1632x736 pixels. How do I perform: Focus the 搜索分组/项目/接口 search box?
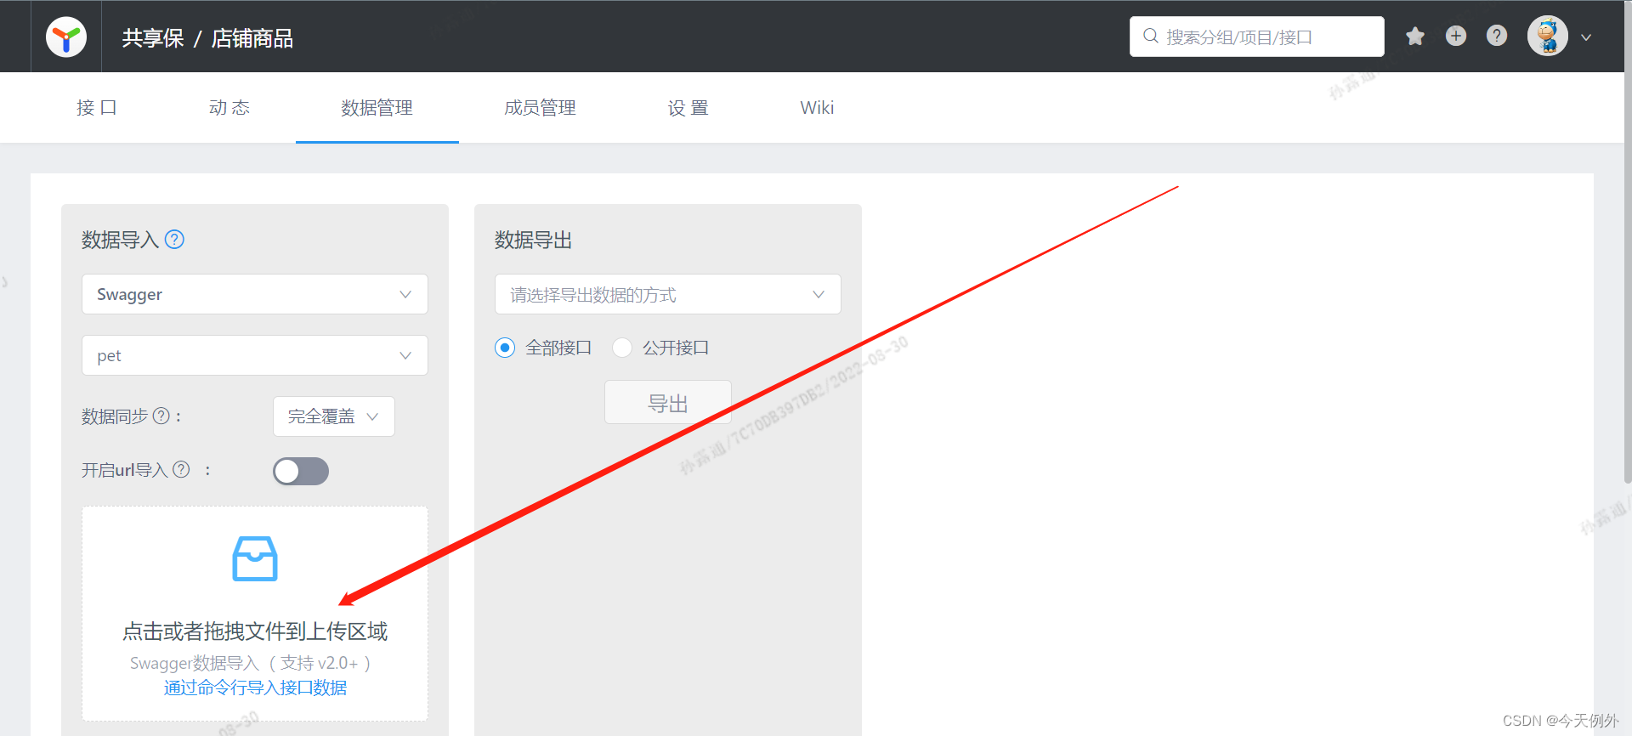coord(1256,37)
